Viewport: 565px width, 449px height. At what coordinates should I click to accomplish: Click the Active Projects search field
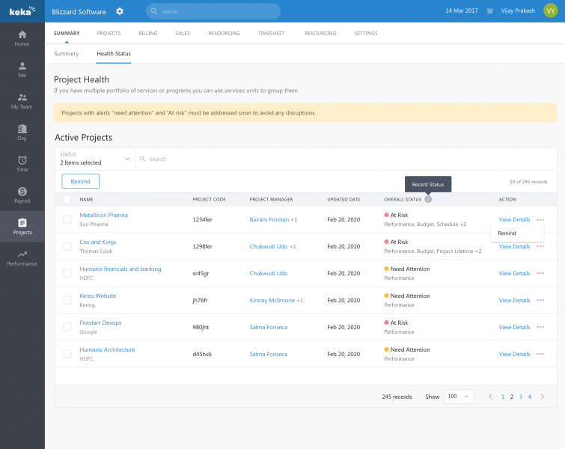[x=346, y=159]
